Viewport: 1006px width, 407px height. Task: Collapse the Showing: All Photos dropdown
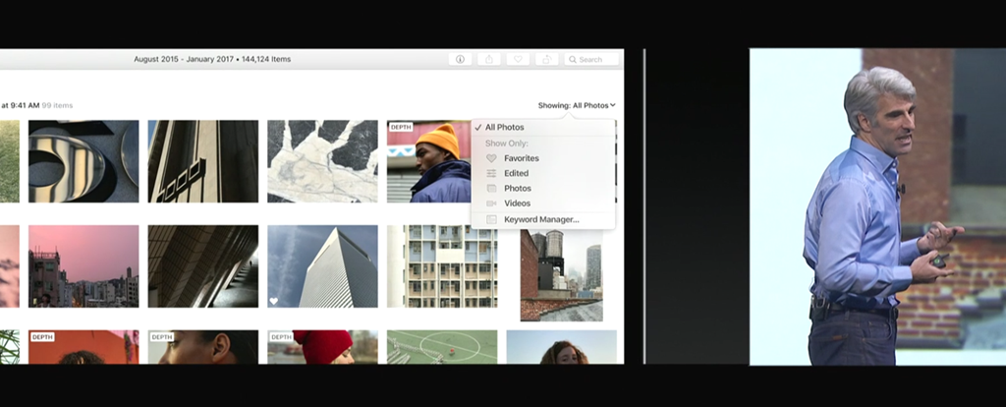577,105
